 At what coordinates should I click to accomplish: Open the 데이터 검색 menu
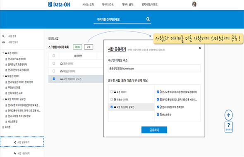pos(108,5)
